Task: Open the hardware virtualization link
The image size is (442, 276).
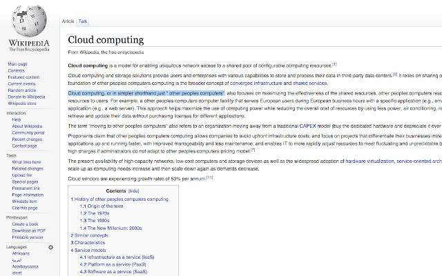Action: tap(367, 161)
